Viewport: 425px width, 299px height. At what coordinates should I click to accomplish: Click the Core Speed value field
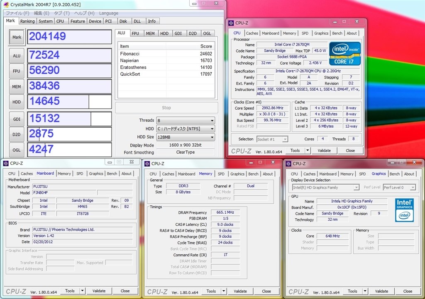[272, 108]
